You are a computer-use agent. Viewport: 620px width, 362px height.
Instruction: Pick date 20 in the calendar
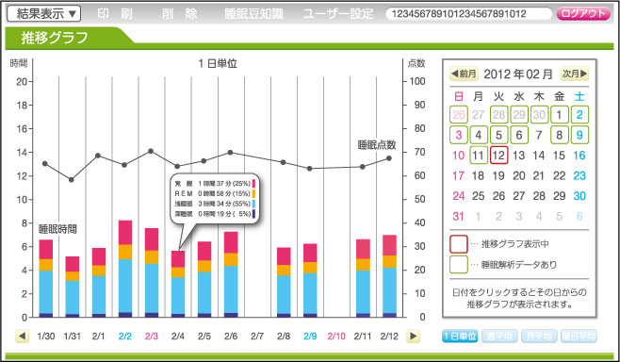519,175
